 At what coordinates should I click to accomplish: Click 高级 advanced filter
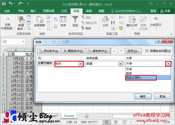(86, 28)
